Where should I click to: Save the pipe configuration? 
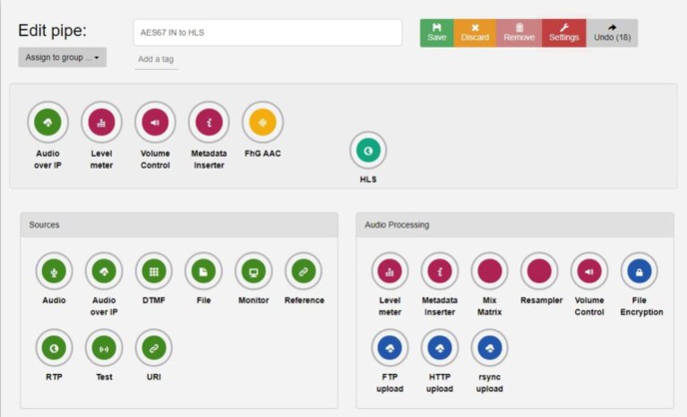pyautogui.click(x=436, y=32)
